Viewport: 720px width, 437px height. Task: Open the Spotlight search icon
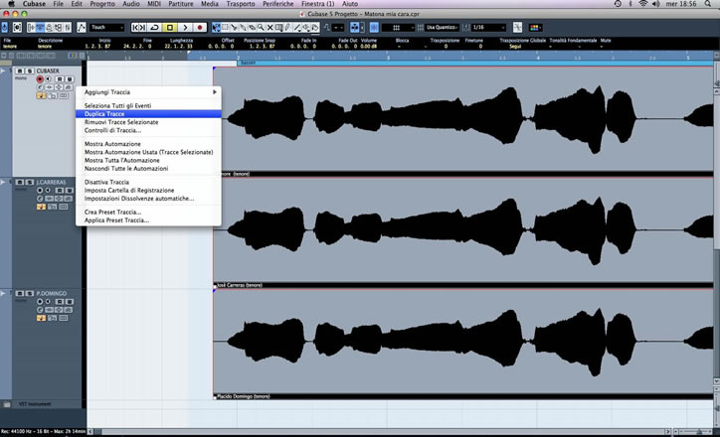point(708,4)
